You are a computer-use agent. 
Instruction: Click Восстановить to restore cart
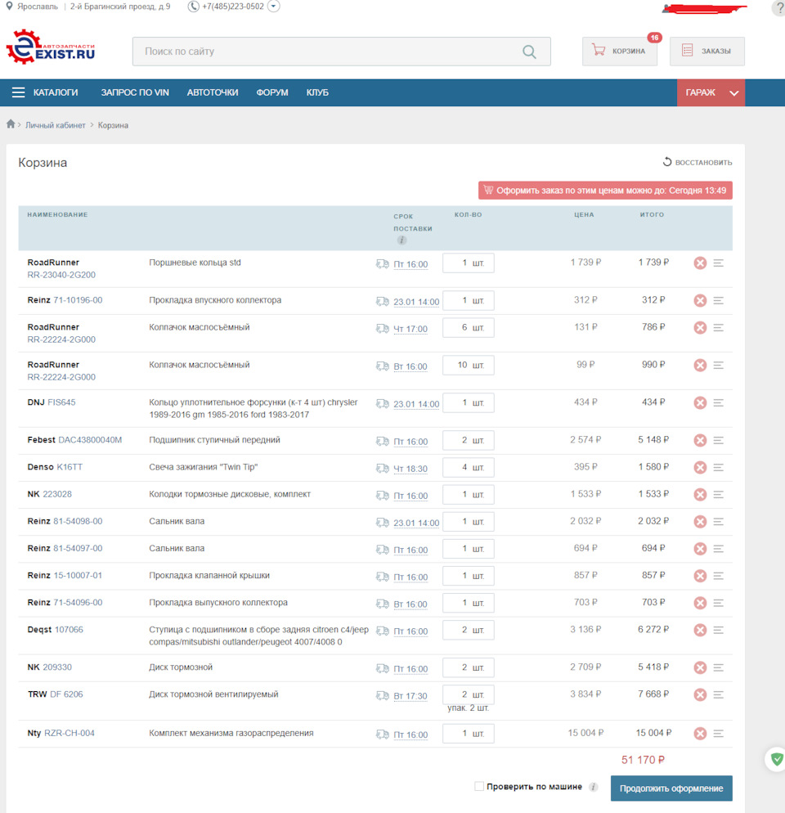coord(698,162)
